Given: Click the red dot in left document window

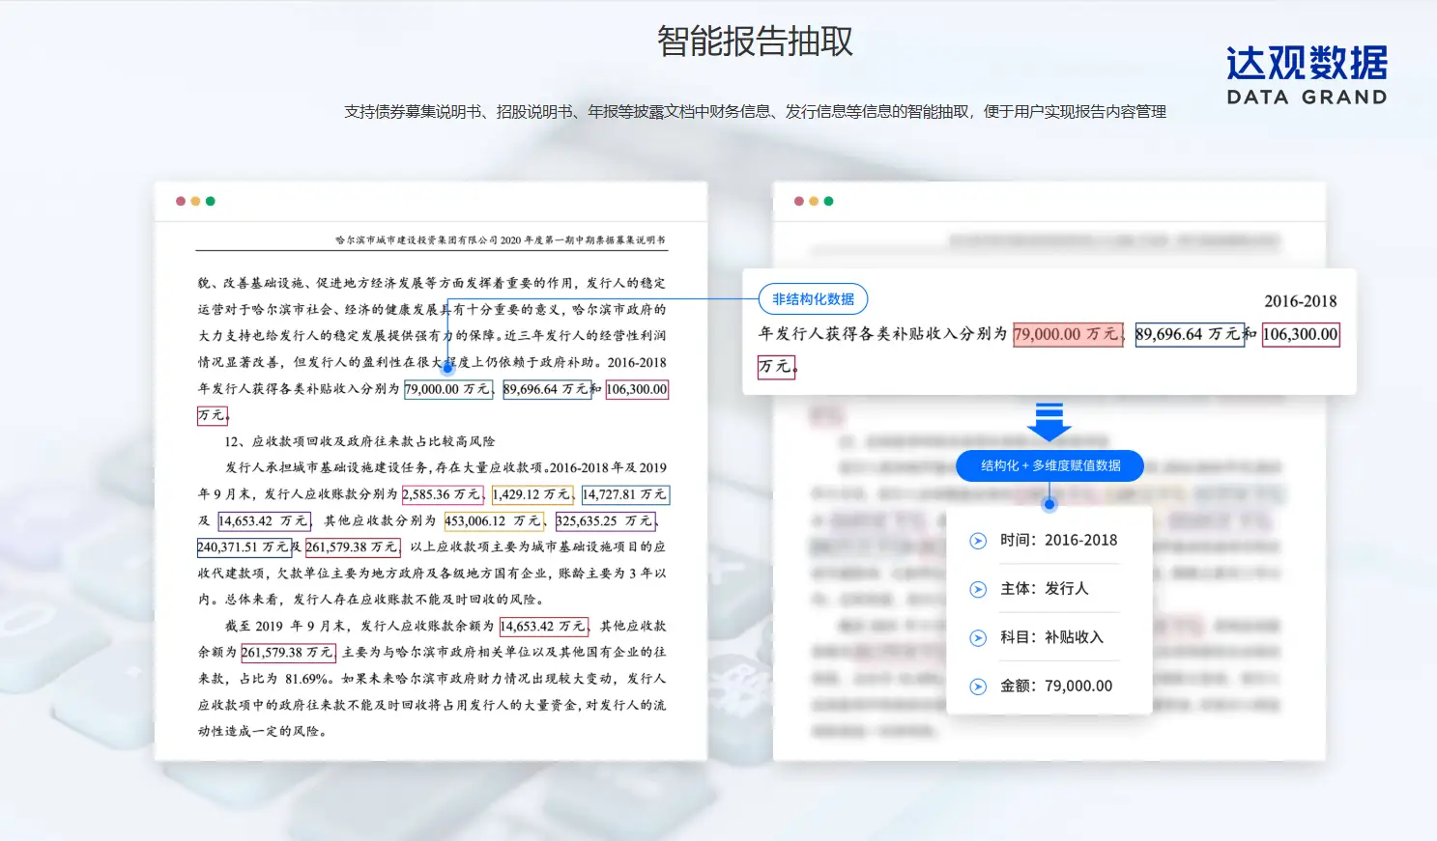Looking at the screenshot, I should coord(181,202).
